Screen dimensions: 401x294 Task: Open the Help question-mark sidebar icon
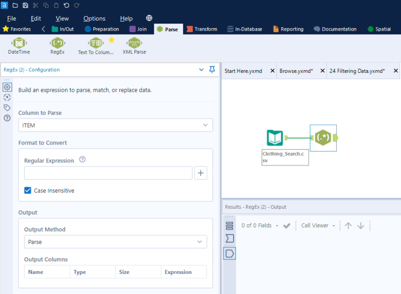pyautogui.click(x=7, y=118)
